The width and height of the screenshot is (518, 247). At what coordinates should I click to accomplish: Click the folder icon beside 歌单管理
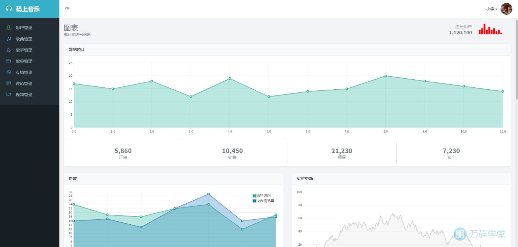[9, 61]
